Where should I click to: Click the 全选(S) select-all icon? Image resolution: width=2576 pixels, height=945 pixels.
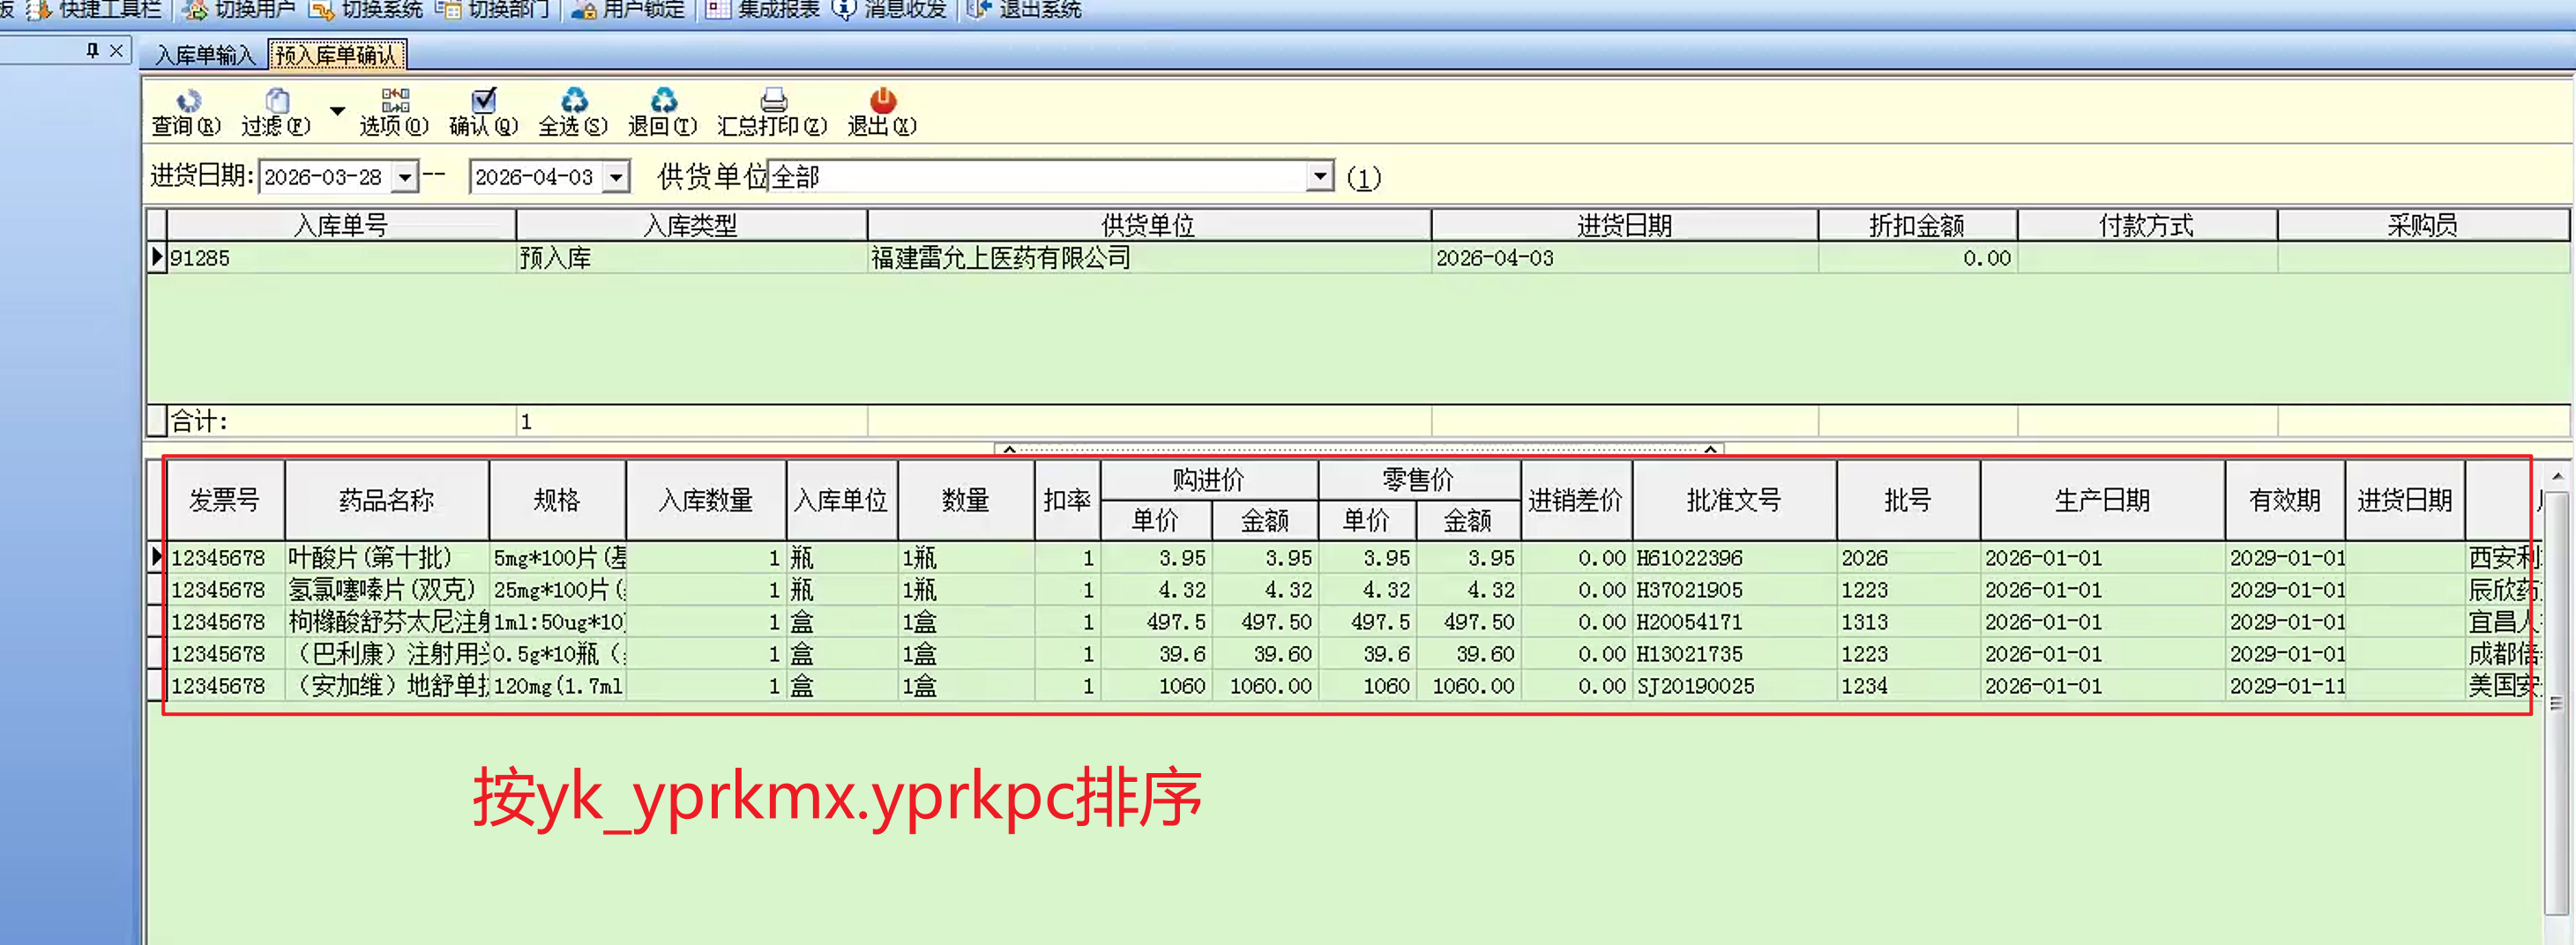pos(574,100)
